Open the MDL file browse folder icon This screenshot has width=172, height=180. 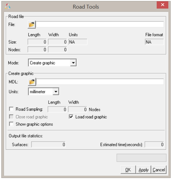pyautogui.click(x=32, y=82)
